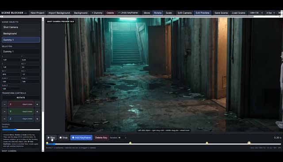Add a keyframe with Add Keyframe button

[81, 138]
